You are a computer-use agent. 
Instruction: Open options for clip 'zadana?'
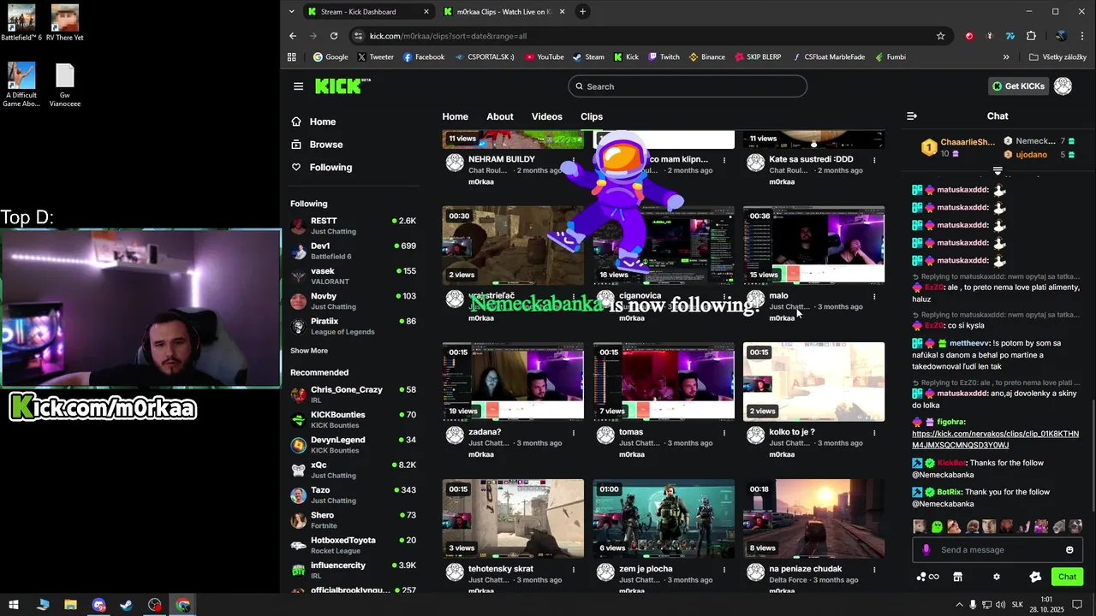click(574, 433)
